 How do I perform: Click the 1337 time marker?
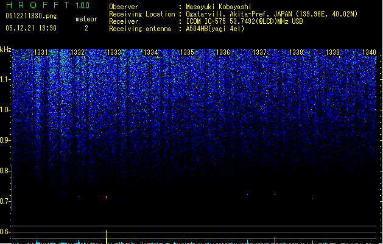click(259, 52)
